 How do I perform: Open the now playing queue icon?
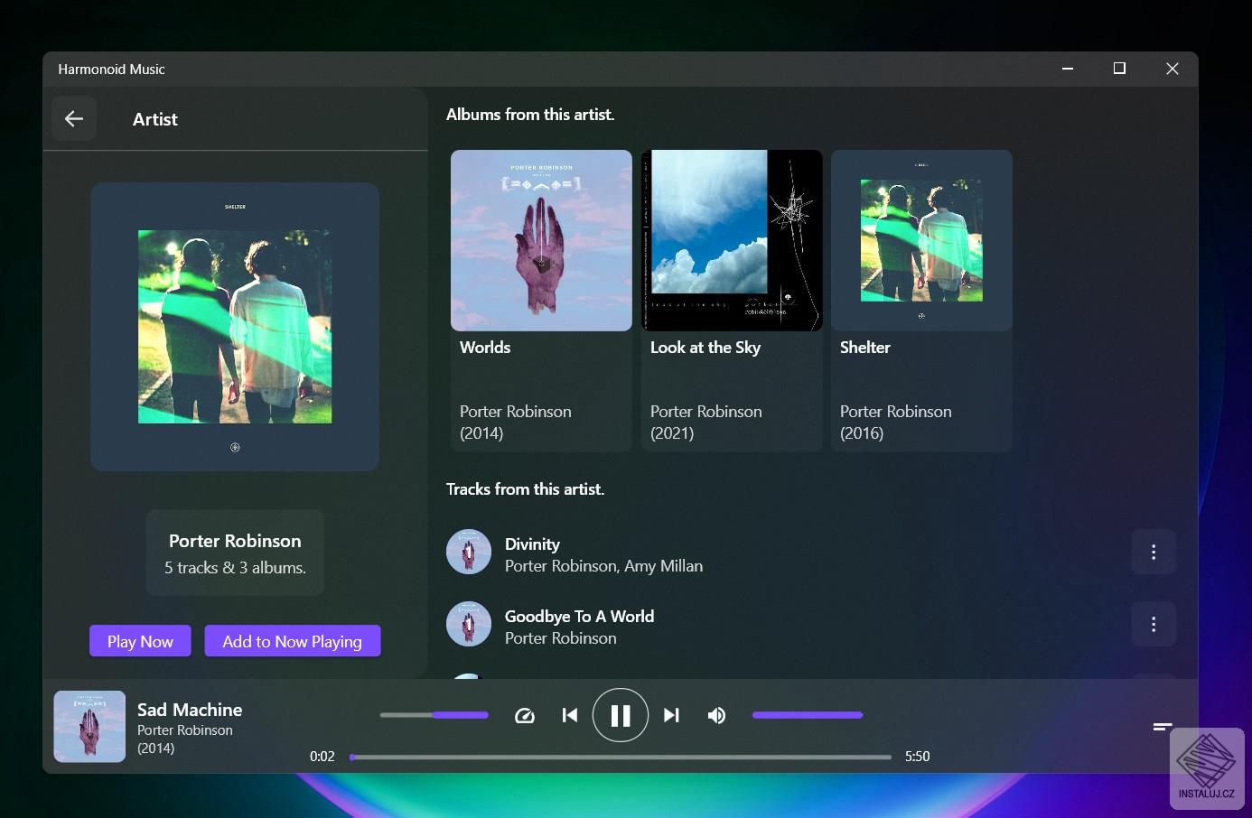[1163, 726]
